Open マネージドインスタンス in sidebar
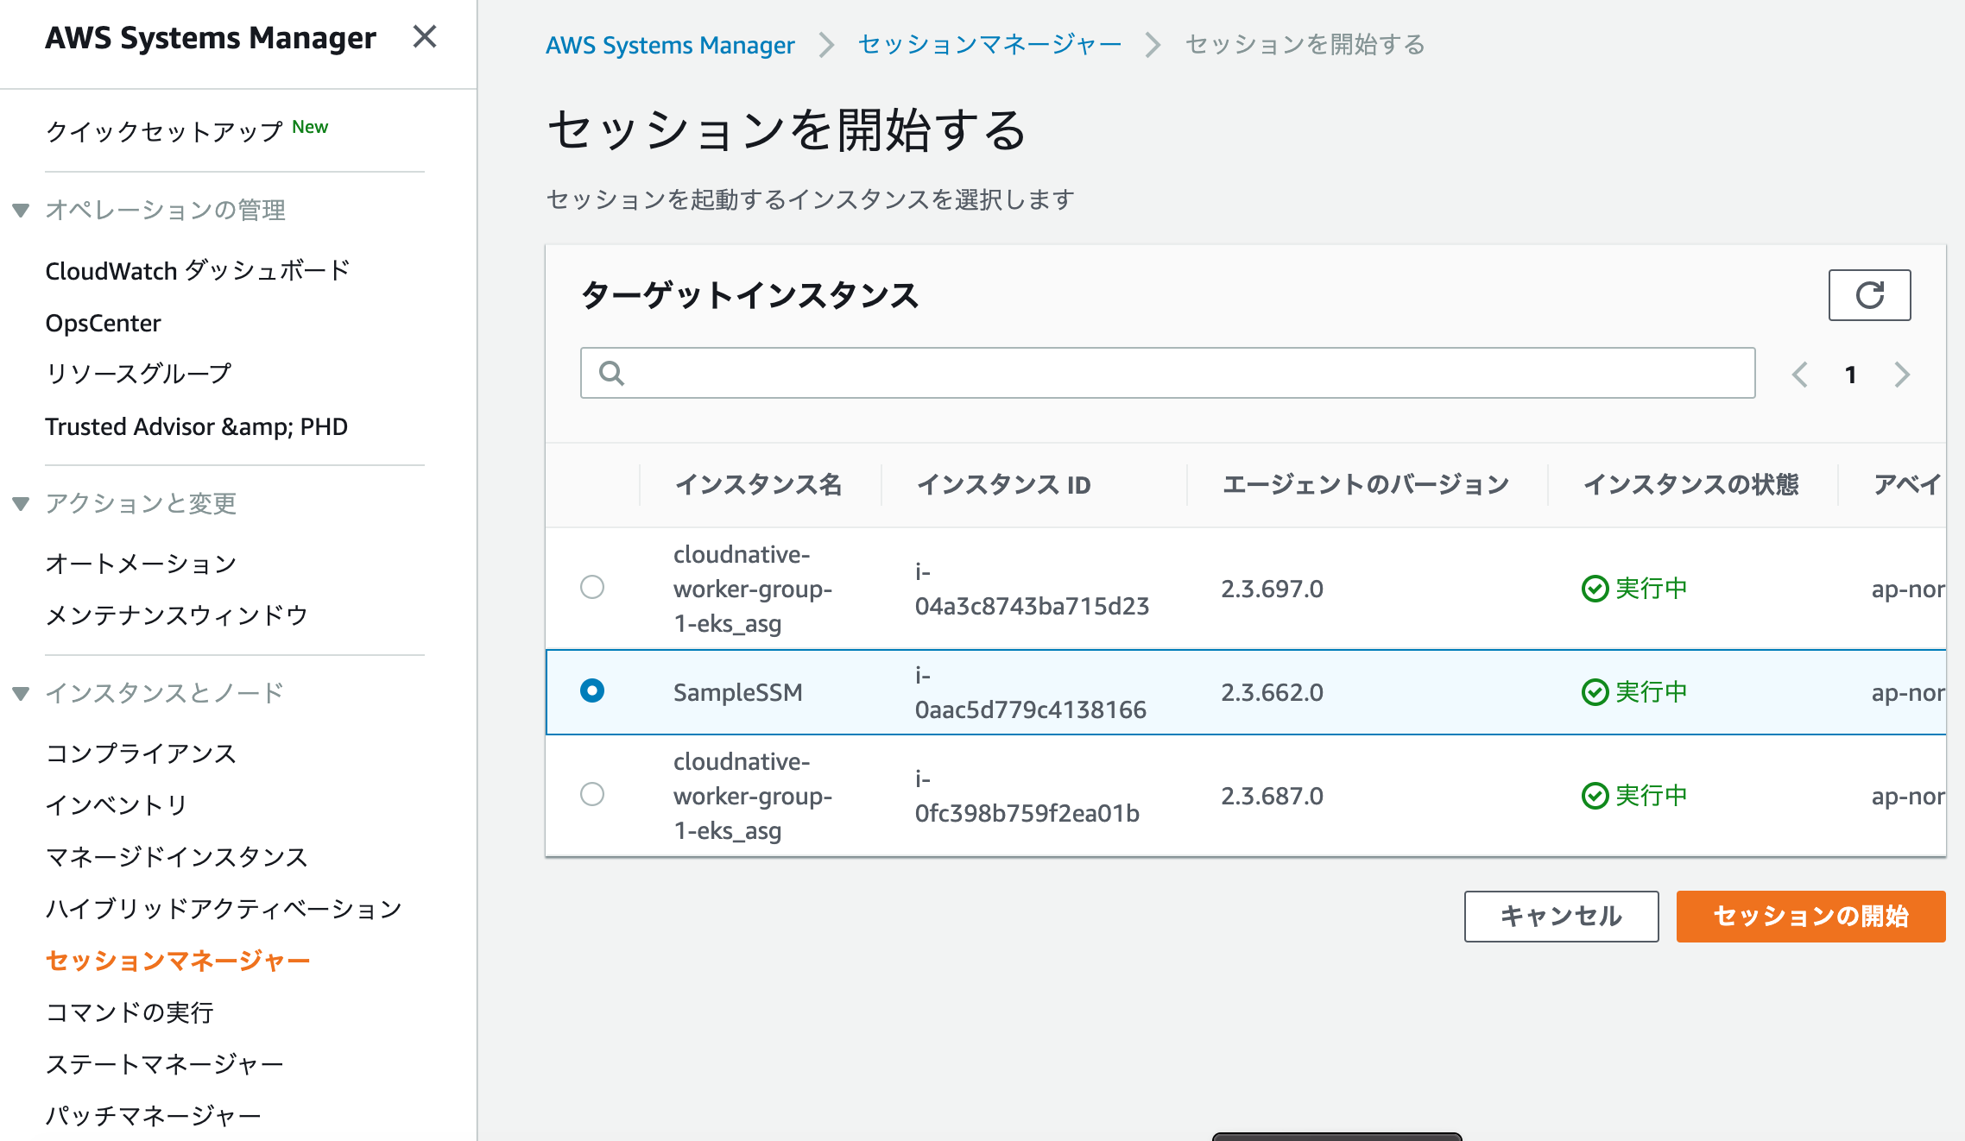1965x1141 pixels. coord(177,857)
